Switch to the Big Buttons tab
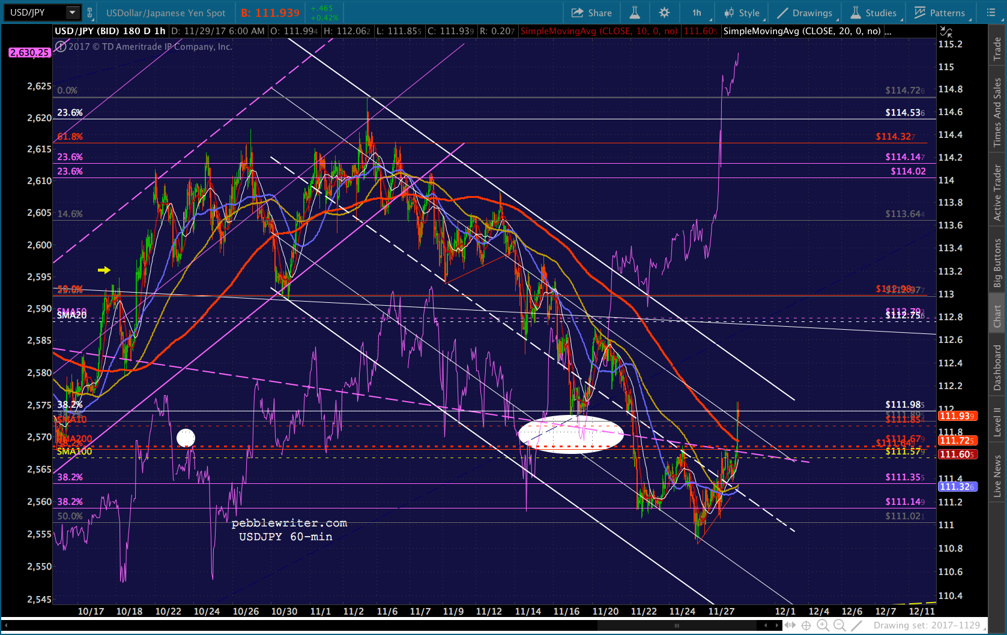Viewport: 1007px width, 635px height. click(x=997, y=263)
